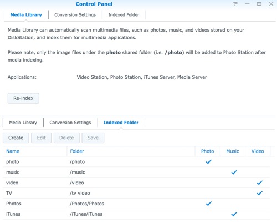Open the help question mark icon

pyautogui.click(x=235, y=4)
